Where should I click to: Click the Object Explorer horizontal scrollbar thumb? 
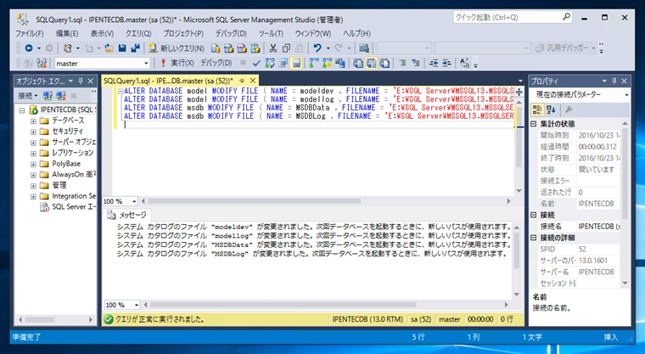pos(40,319)
